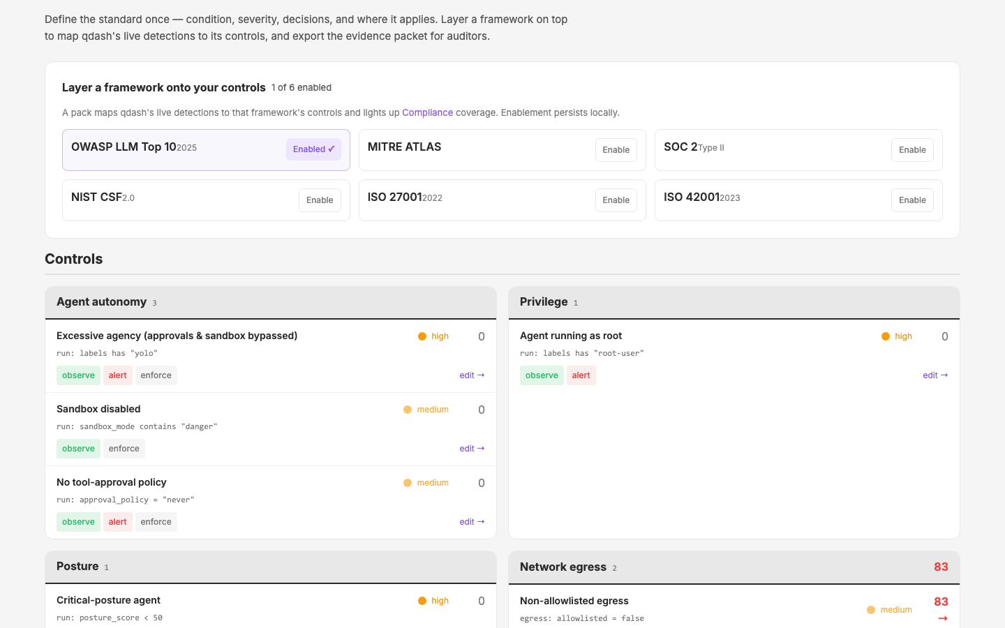This screenshot has height=628, width=1005.
Task: Select the MITRE ATLAS pack title
Action: point(404,147)
